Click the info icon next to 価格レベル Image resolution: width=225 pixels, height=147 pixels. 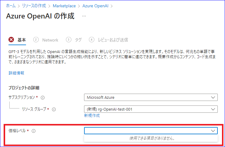[34, 131]
